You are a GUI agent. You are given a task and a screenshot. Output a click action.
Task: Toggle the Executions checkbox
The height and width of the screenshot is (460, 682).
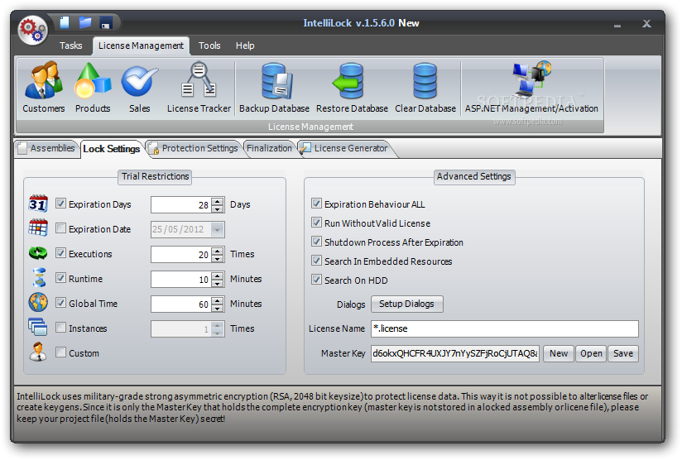pyautogui.click(x=60, y=253)
